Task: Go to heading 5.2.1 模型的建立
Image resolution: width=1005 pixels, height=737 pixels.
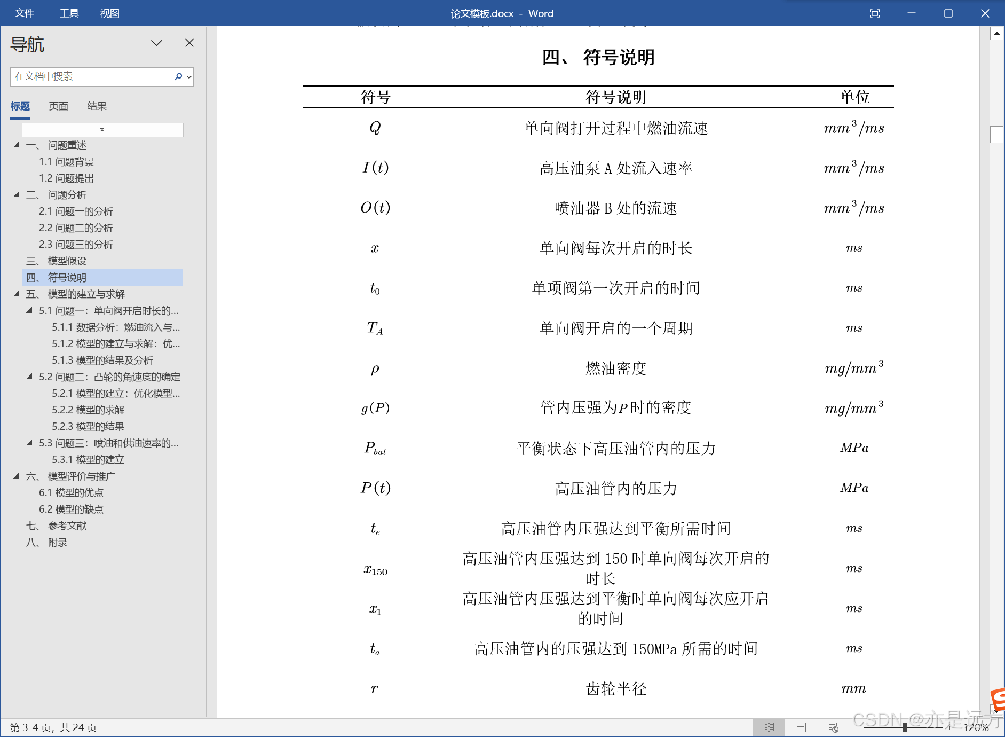Action: [x=116, y=394]
